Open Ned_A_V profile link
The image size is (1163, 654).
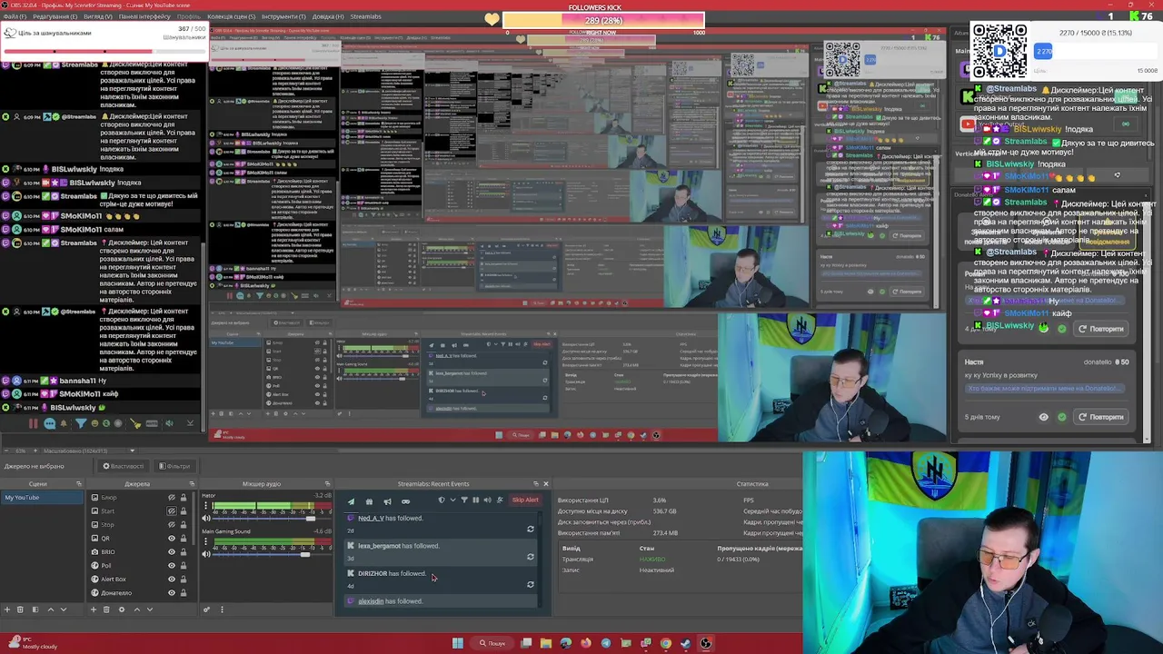(x=371, y=518)
